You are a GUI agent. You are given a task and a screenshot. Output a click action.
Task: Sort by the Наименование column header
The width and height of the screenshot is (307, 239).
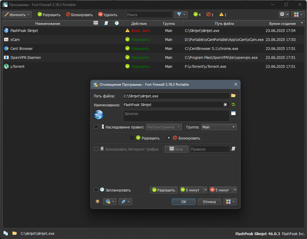point(48,23)
